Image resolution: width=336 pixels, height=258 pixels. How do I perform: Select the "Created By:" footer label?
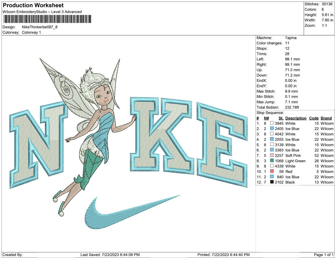[13, 255]
